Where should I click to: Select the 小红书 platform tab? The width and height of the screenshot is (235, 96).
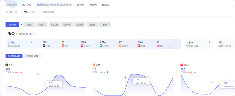pyautogui.click(x=54, y=25)
